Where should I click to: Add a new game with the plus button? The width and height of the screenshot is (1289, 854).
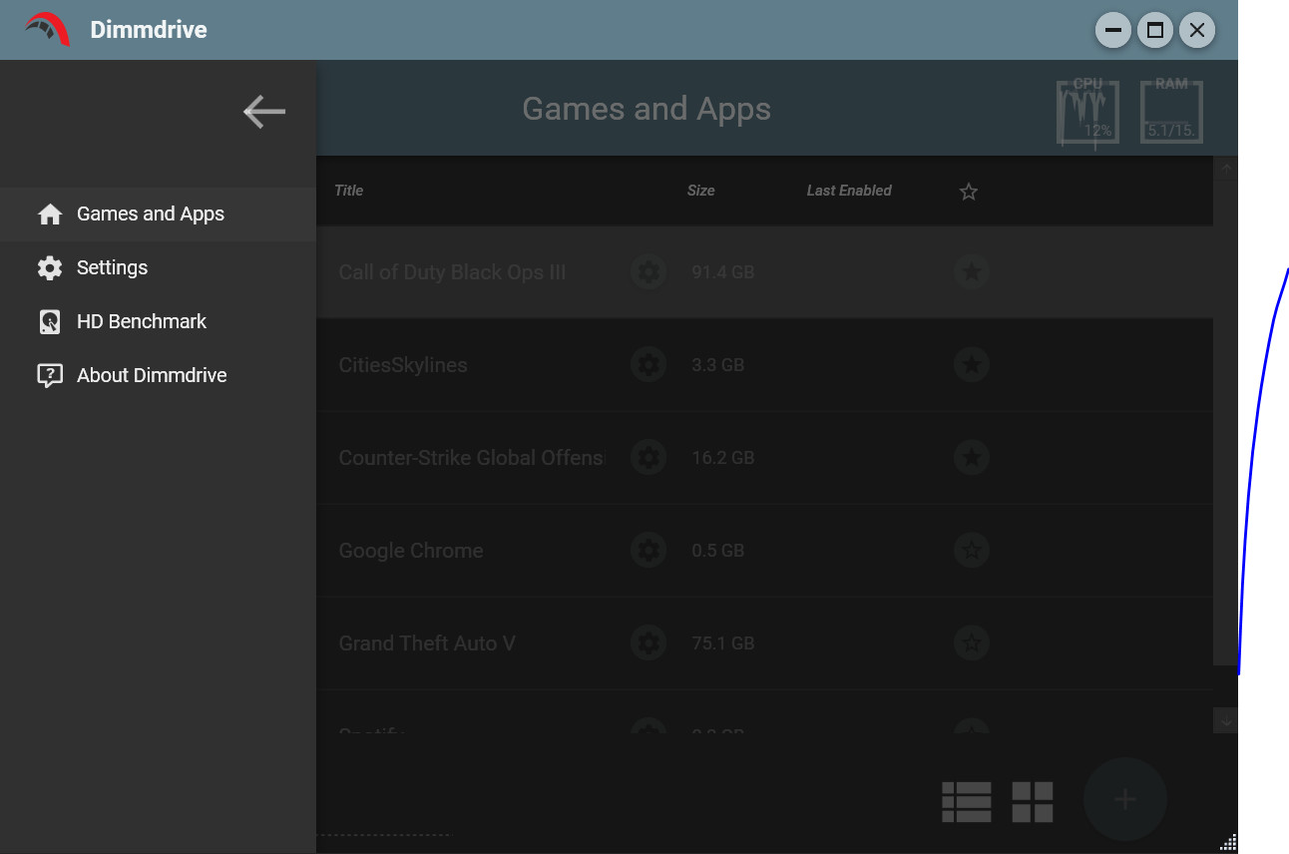[x=1124, y=799]
